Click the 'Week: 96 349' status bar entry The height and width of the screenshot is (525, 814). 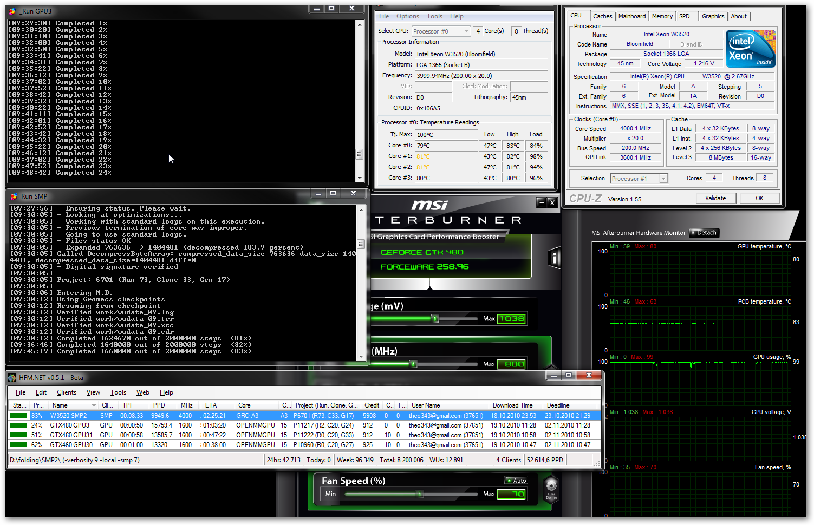point(355,460)
